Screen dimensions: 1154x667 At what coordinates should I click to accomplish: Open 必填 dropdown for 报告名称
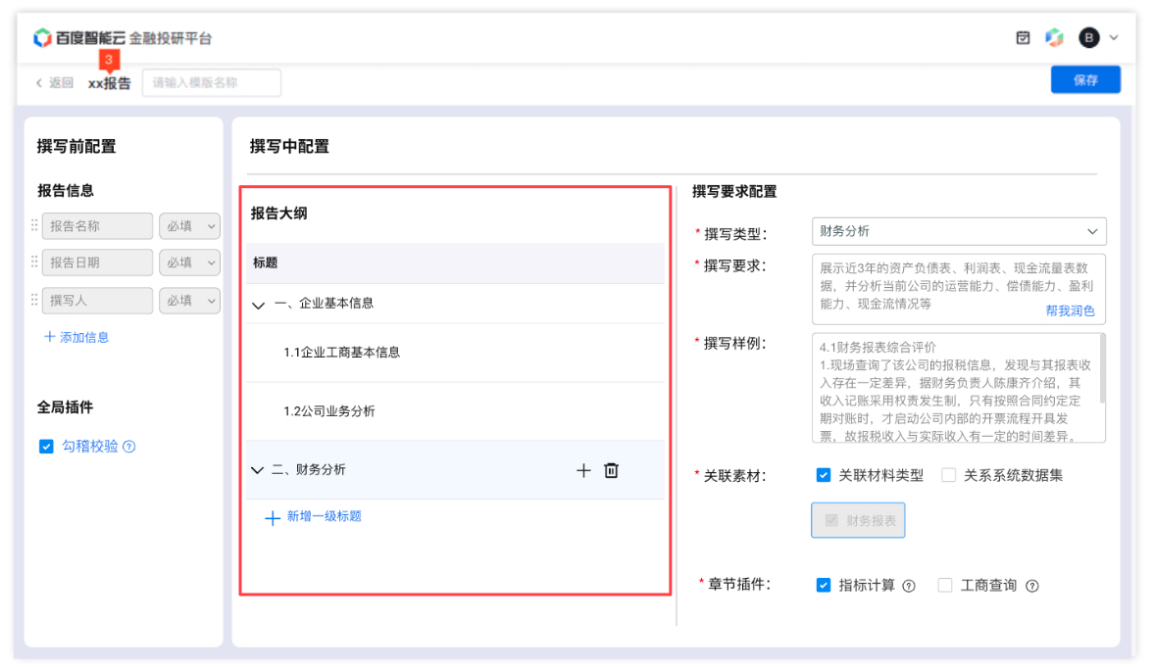point(189,226)
